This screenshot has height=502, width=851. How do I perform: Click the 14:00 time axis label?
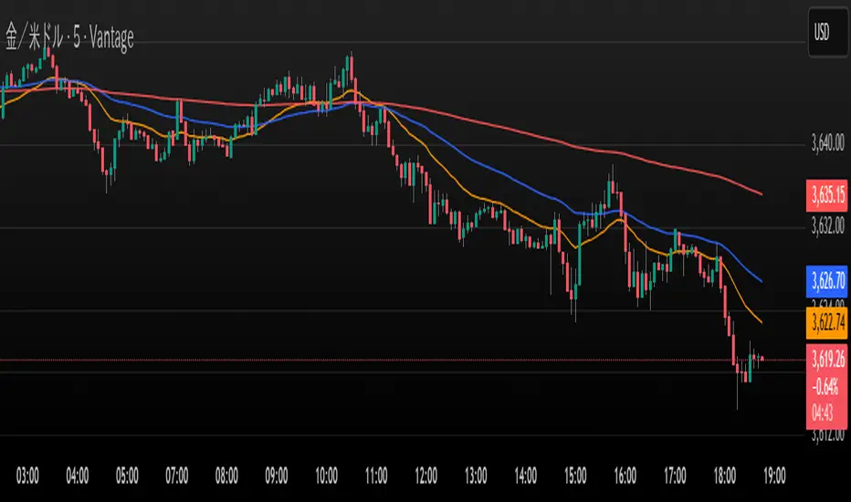525,476
